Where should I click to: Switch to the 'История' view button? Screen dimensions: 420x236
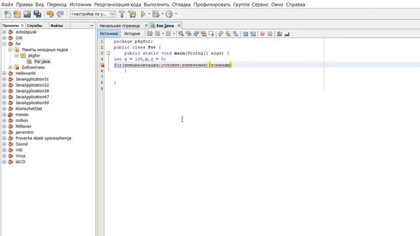point(132,33)
